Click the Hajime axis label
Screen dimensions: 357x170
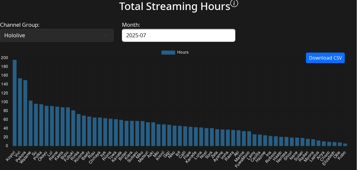coord(261,156)
